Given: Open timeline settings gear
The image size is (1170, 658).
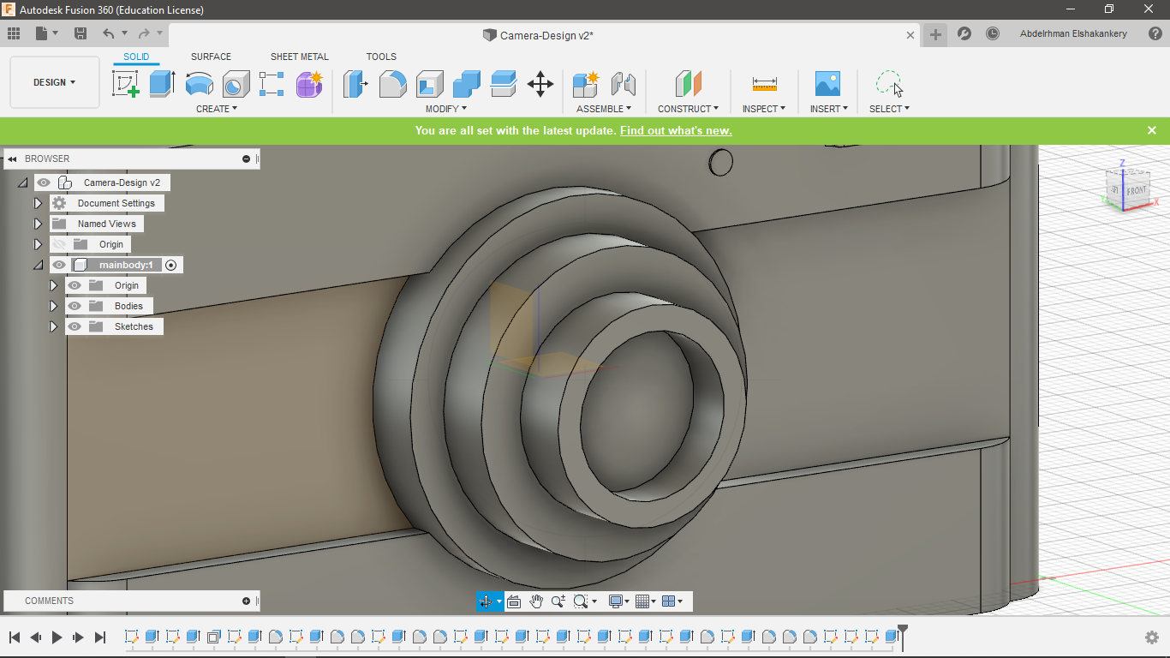Looking at the screenshot, I should pyautogui.click(x=1152, y=637).
